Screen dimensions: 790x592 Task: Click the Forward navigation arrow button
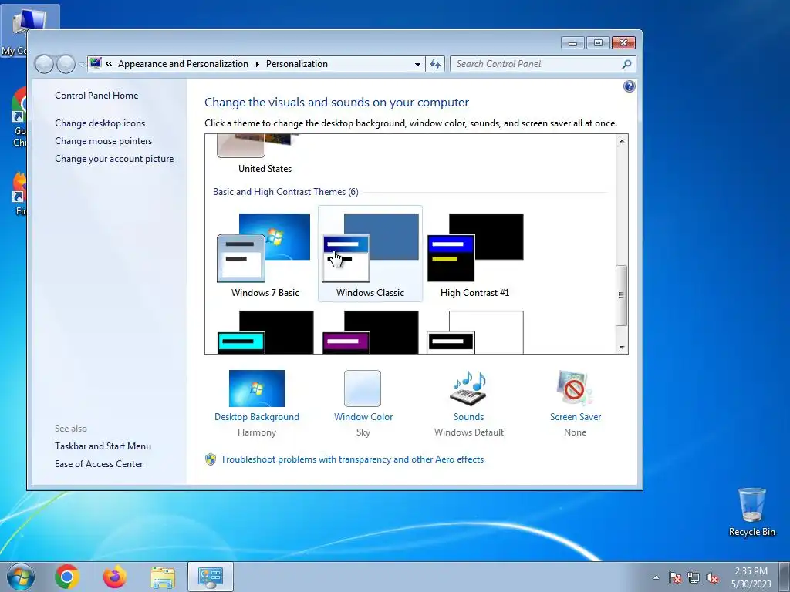[x=66, y=64]
